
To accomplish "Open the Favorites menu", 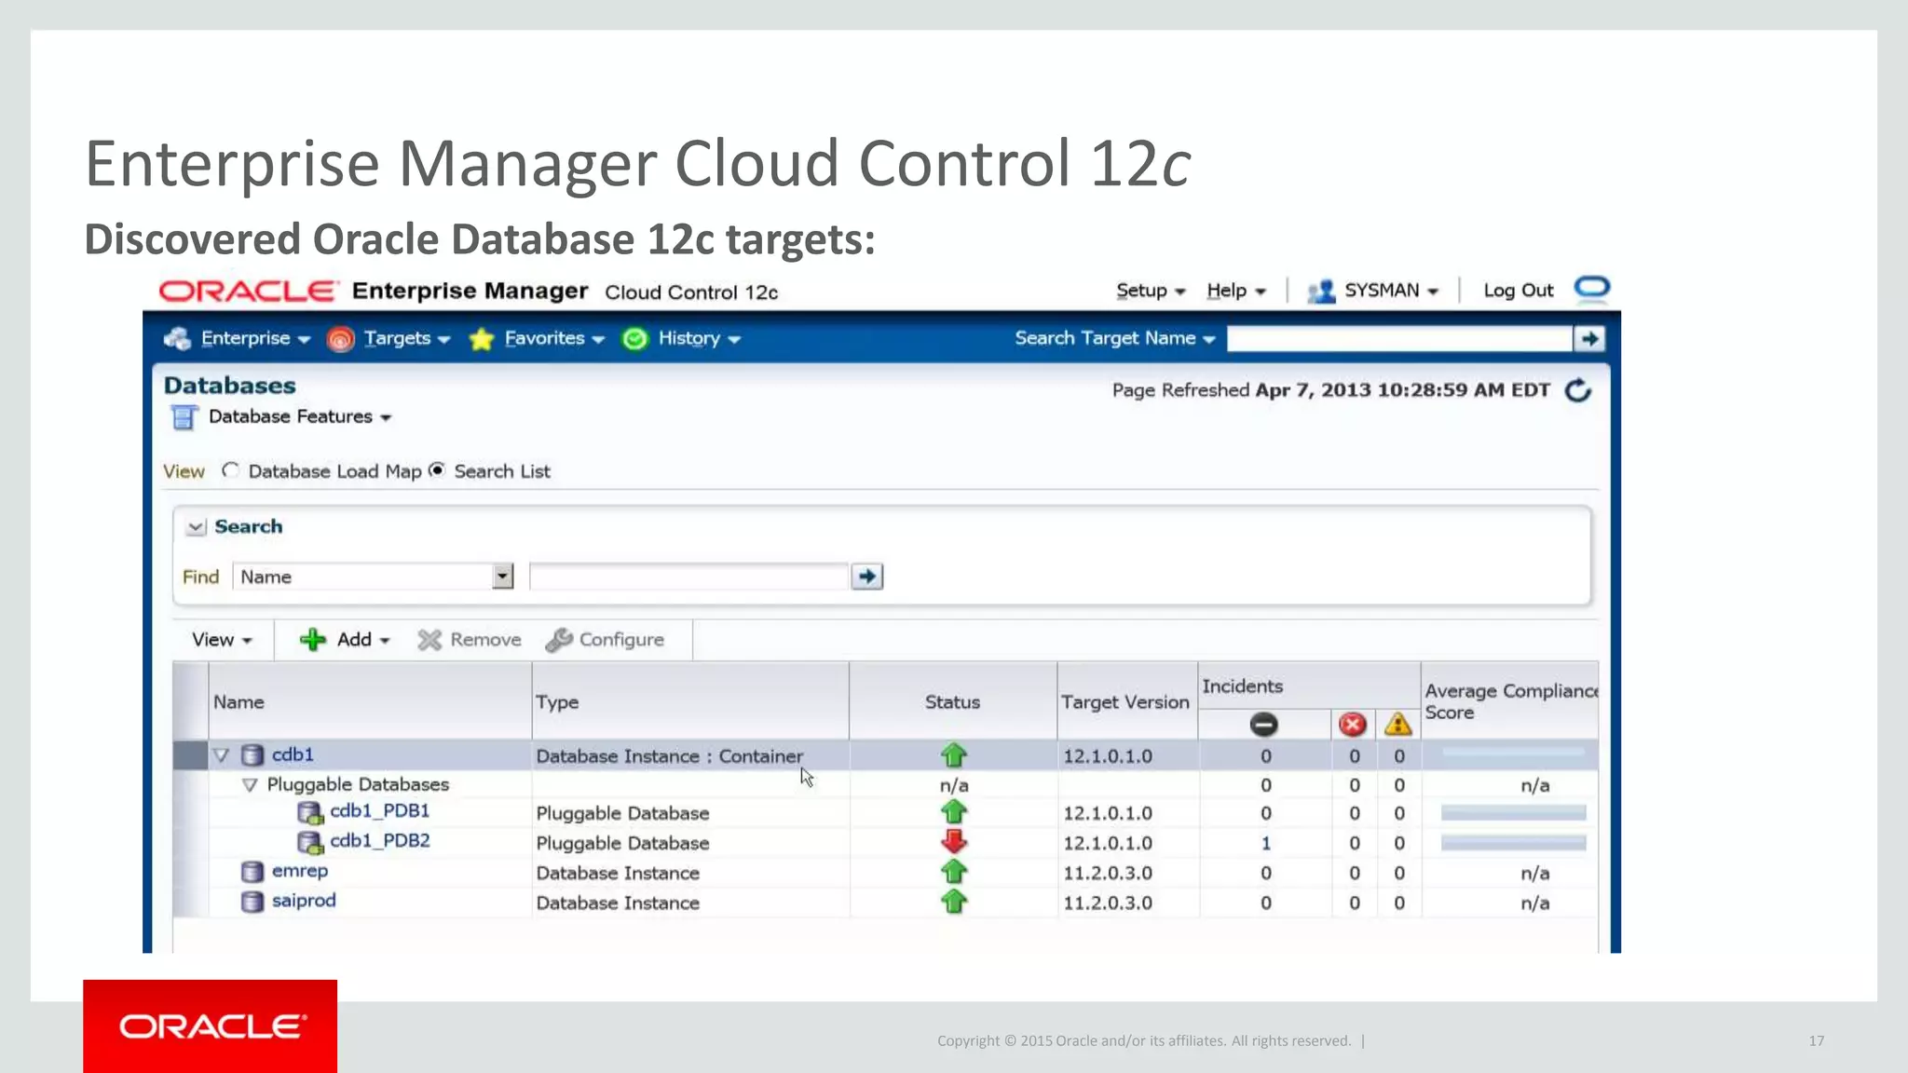I will coord(554,338).
